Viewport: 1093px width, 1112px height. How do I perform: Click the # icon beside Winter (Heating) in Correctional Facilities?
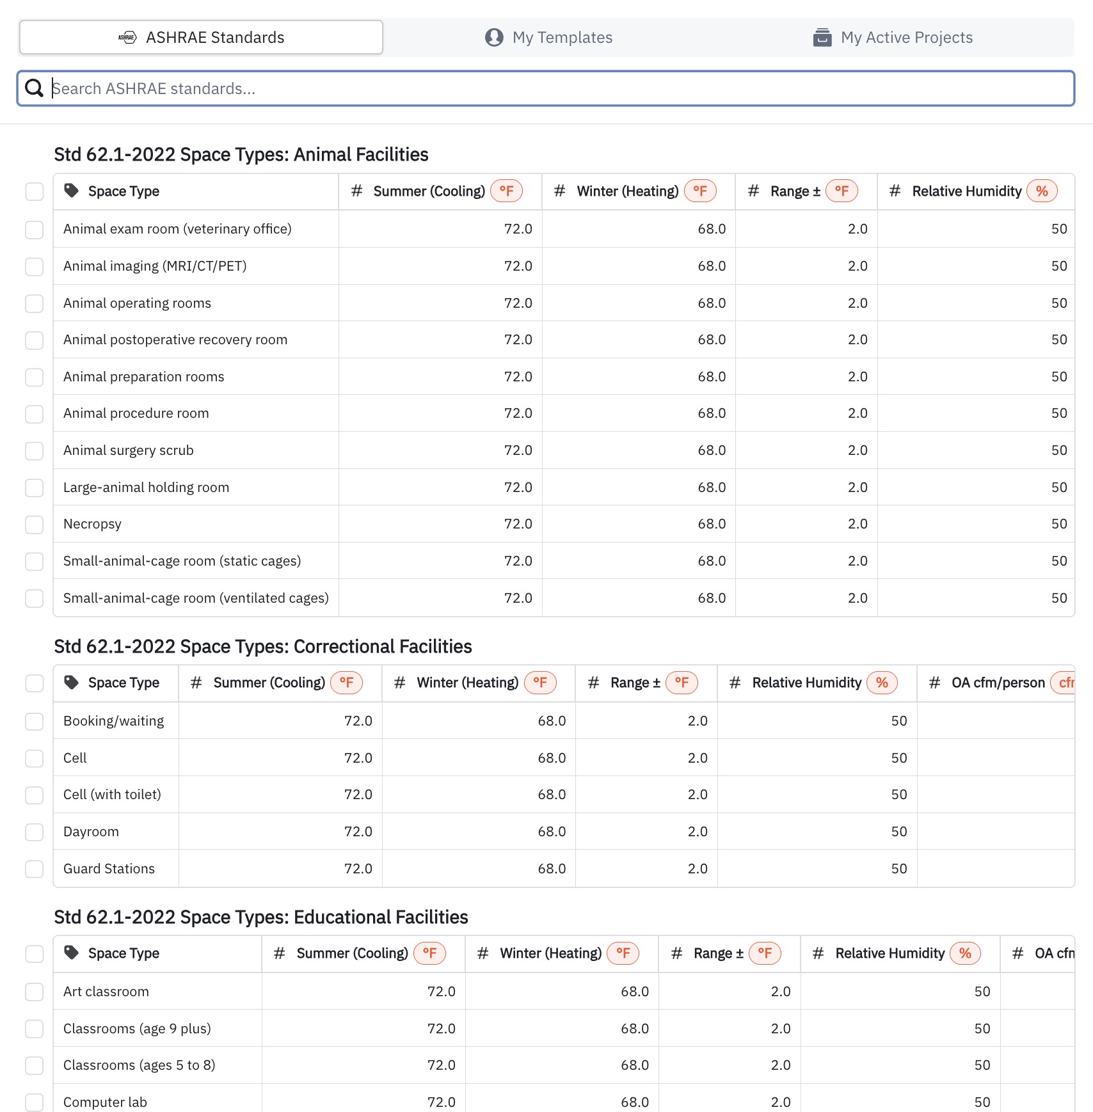tap(400, 683)
